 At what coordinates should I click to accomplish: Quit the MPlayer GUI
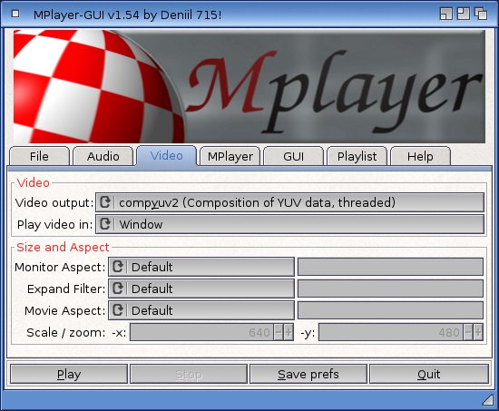point(428,374)
